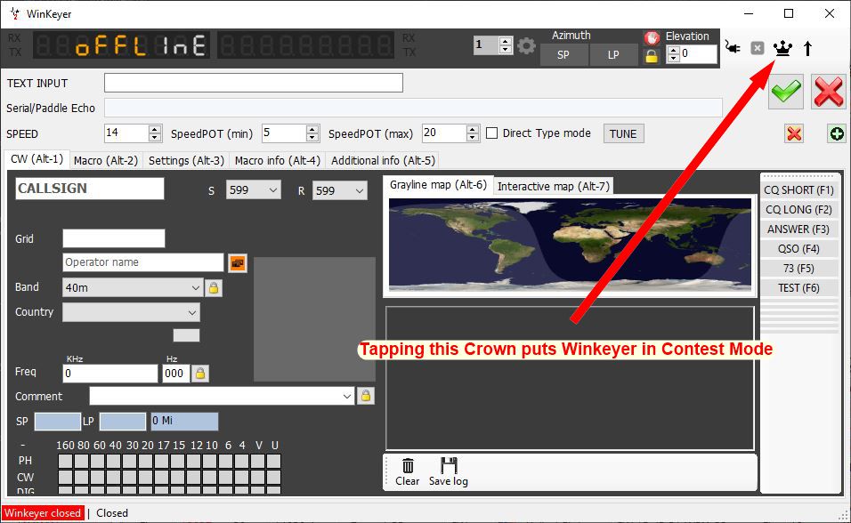Open the gear settings icon

point(526,45)
